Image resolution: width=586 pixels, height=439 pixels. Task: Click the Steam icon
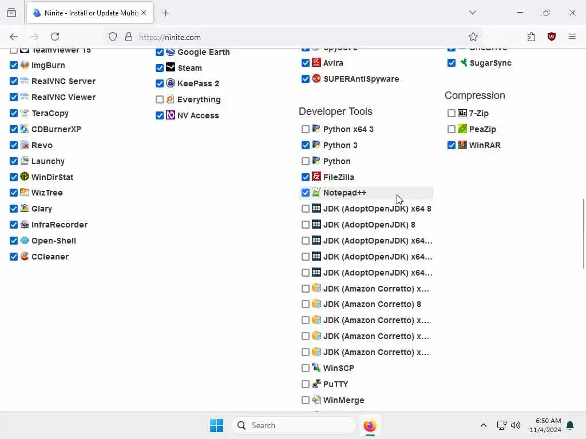[171, 67]
